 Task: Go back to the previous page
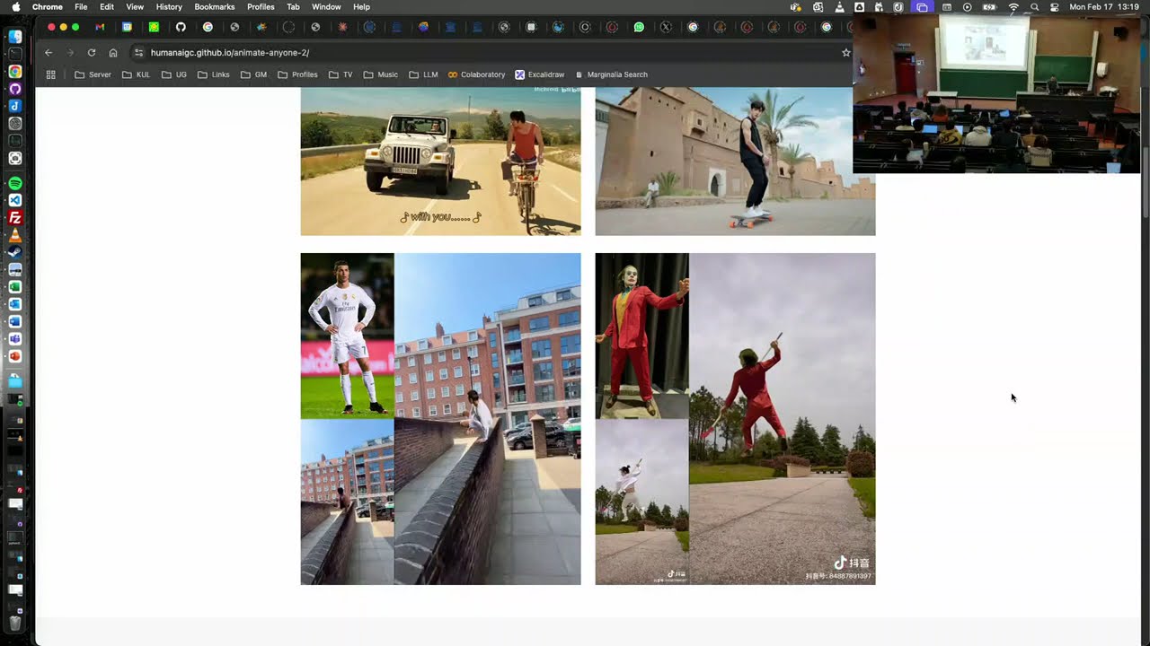click(49, 53)
